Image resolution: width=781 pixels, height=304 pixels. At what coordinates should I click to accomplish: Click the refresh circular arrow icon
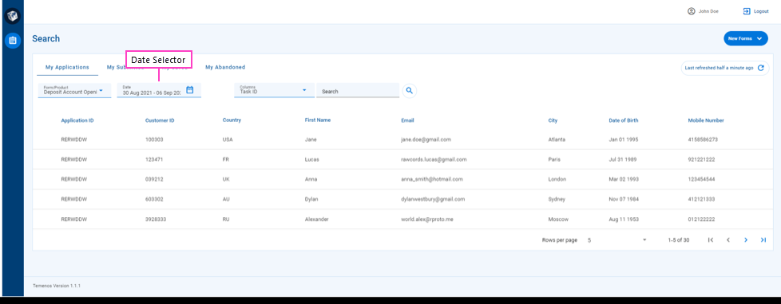760,68
